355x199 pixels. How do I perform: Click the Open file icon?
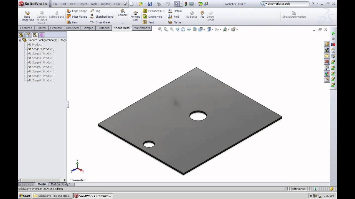click(x=141, y=4)
